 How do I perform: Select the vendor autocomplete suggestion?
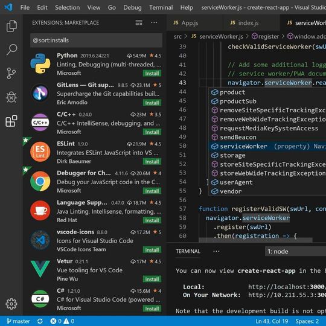pos(268,191)
